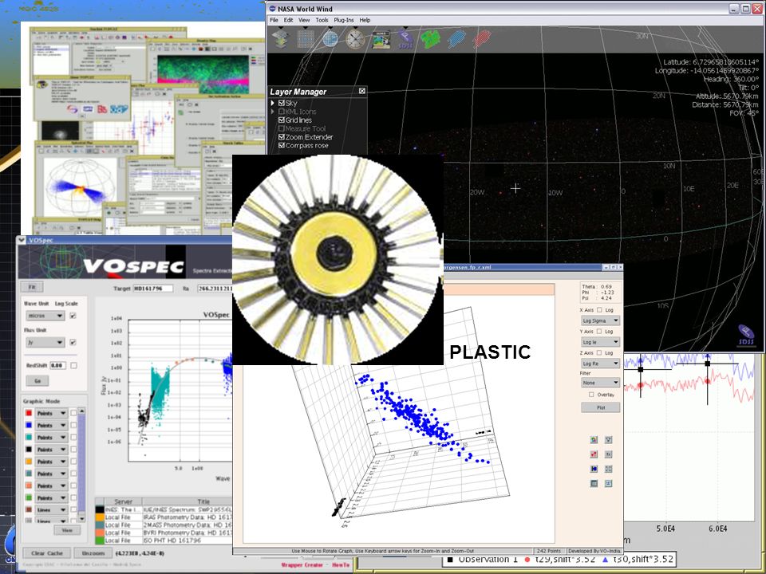Toggle the Grid lines layer checkbox
Image resolution: width=766 pixels, height=574 pixels.
(282, 120)
